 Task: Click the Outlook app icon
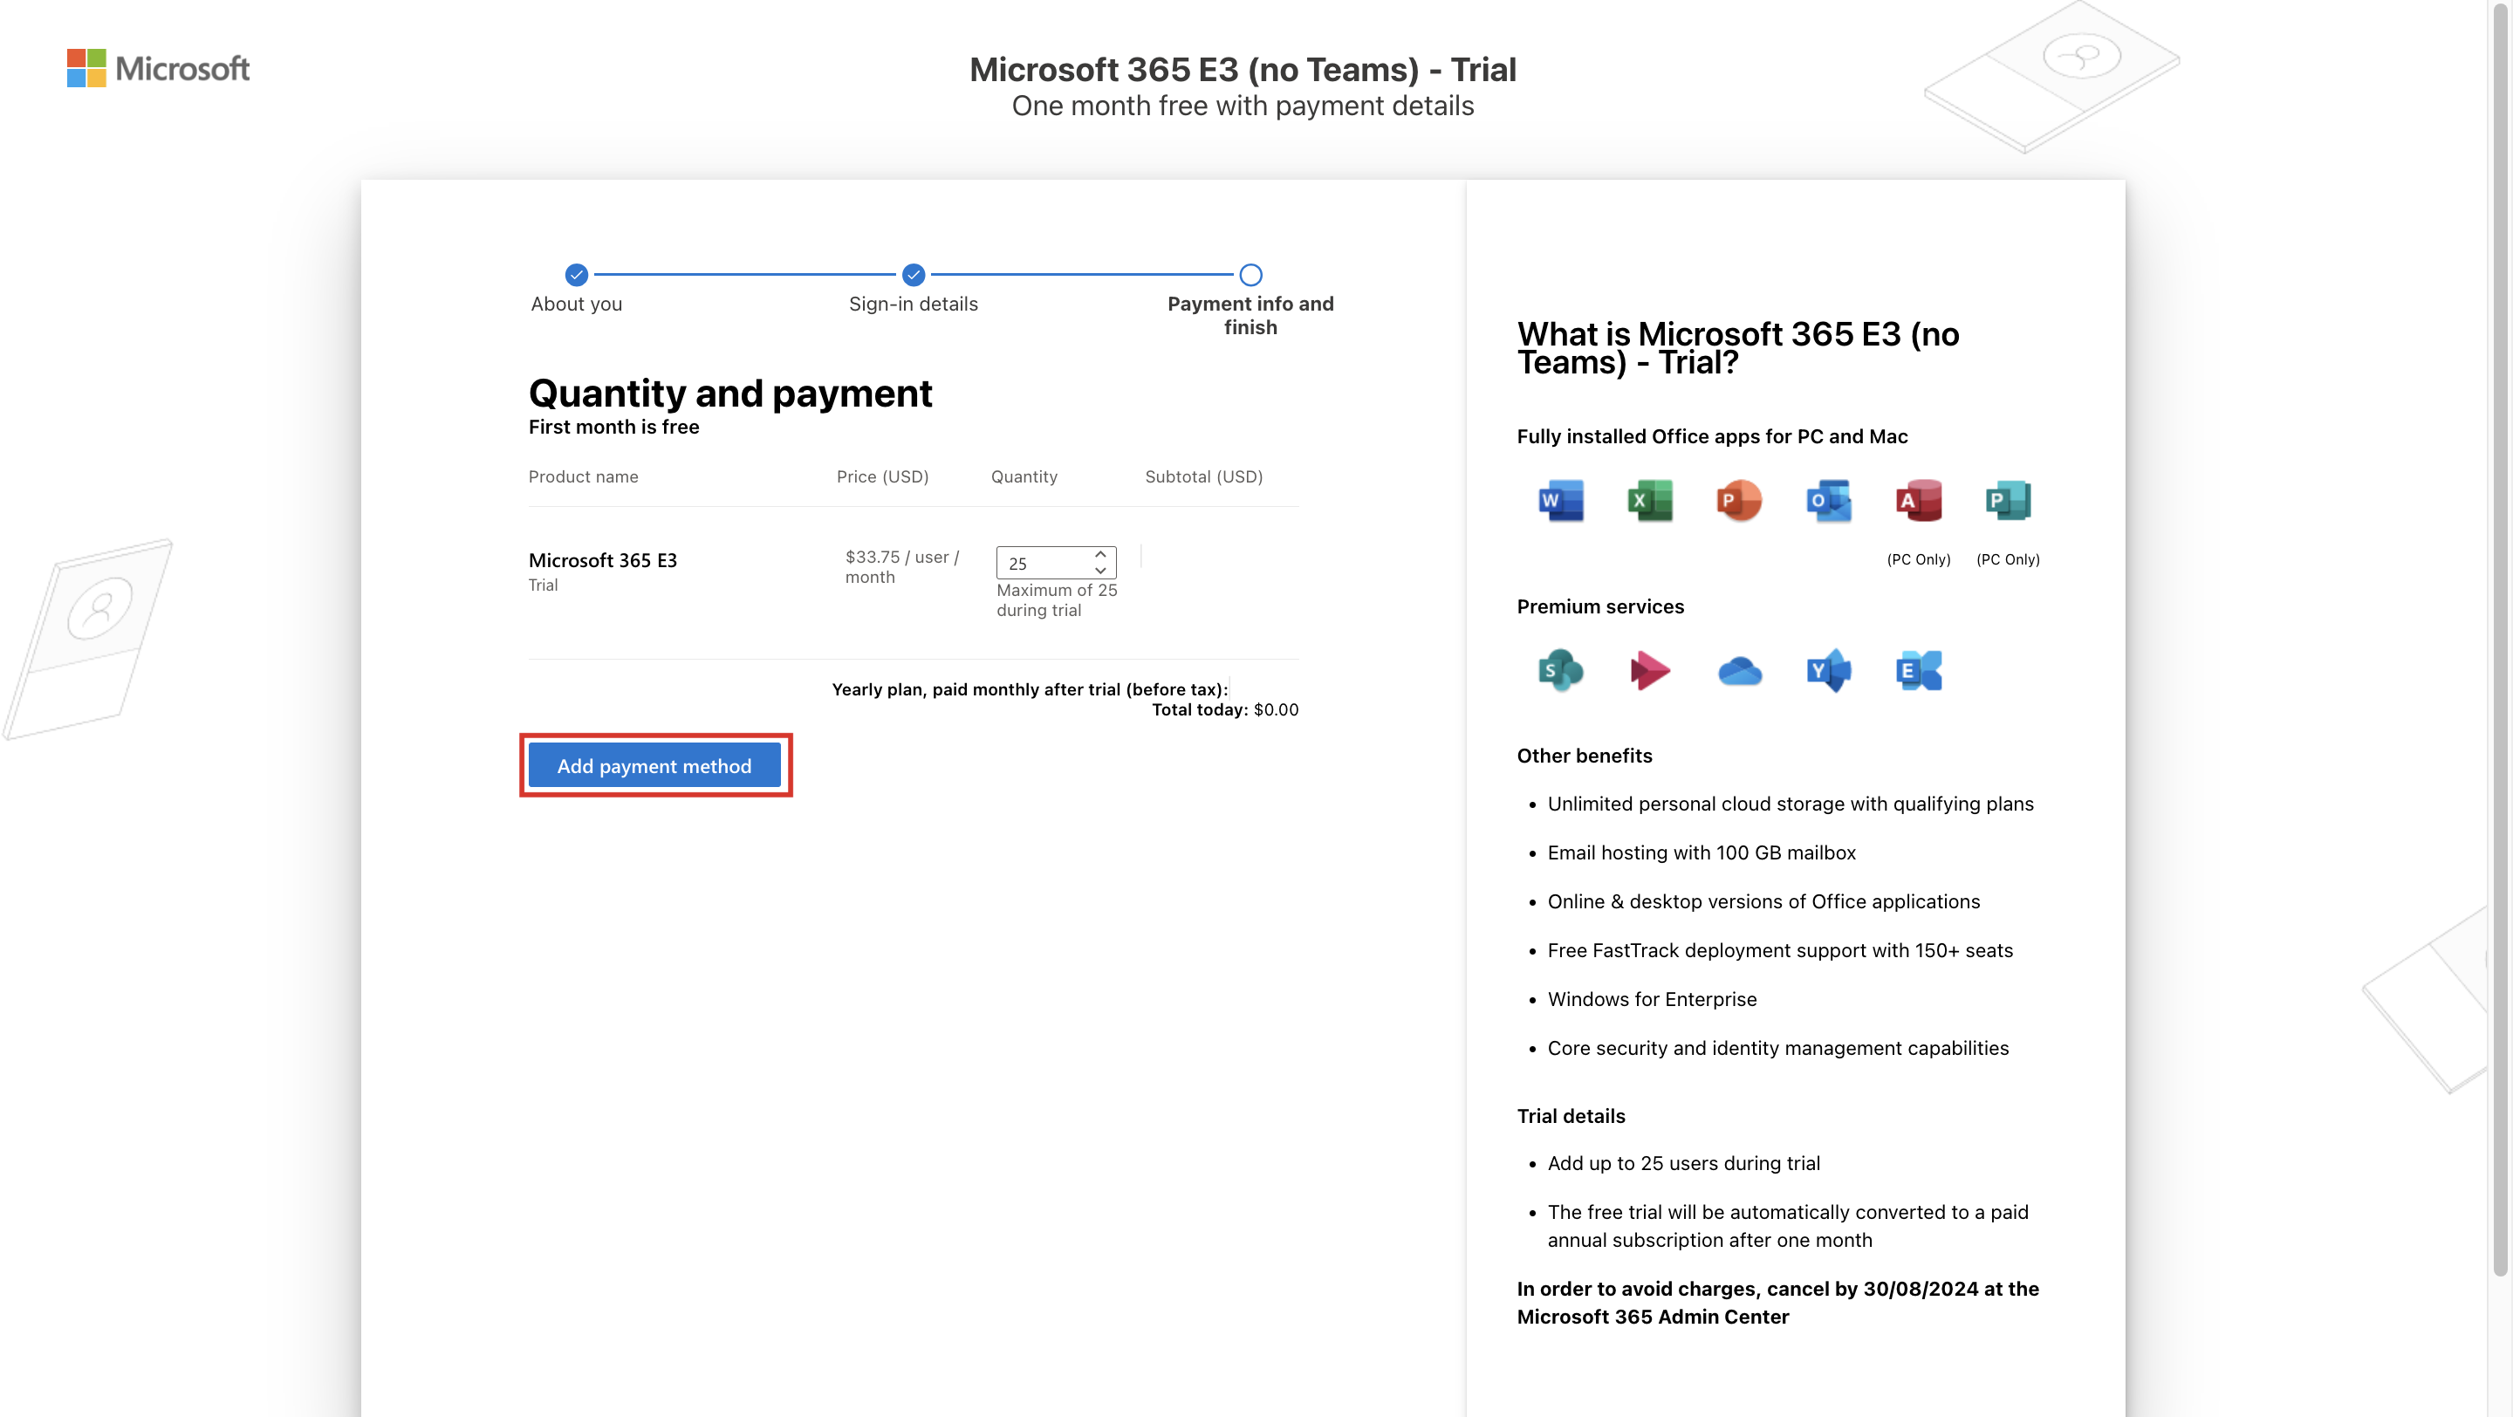coord(1828,500)
